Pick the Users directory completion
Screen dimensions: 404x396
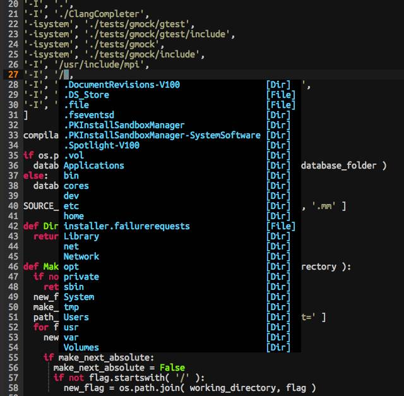(x=179, y=317)
